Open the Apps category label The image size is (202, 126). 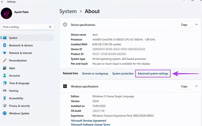point(12,68)
